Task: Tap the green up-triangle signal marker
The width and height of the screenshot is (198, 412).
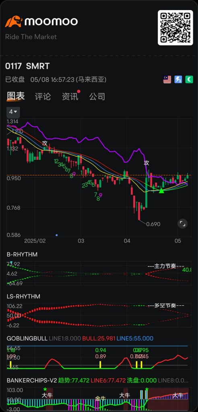Action: click(x=161, y=190)
